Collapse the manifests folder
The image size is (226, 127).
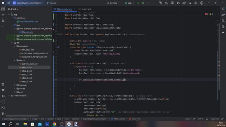click(12, 18)
